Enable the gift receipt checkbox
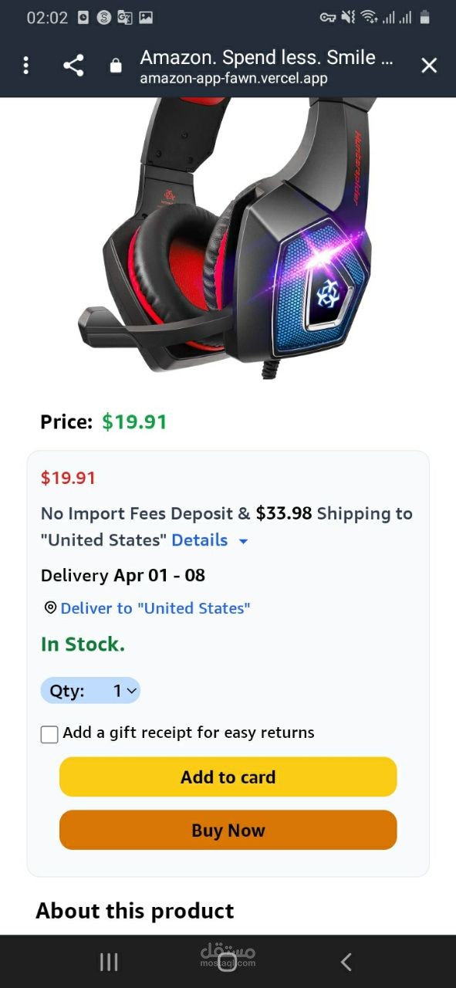456x988 pixels. 49,734
